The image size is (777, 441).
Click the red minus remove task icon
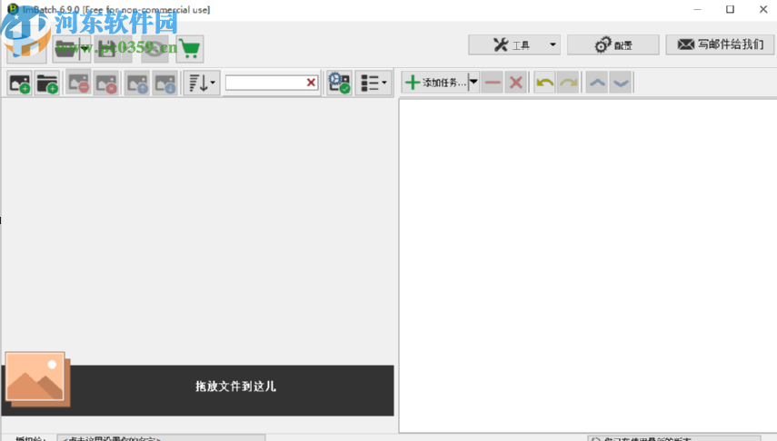click(x=493, y=83)
